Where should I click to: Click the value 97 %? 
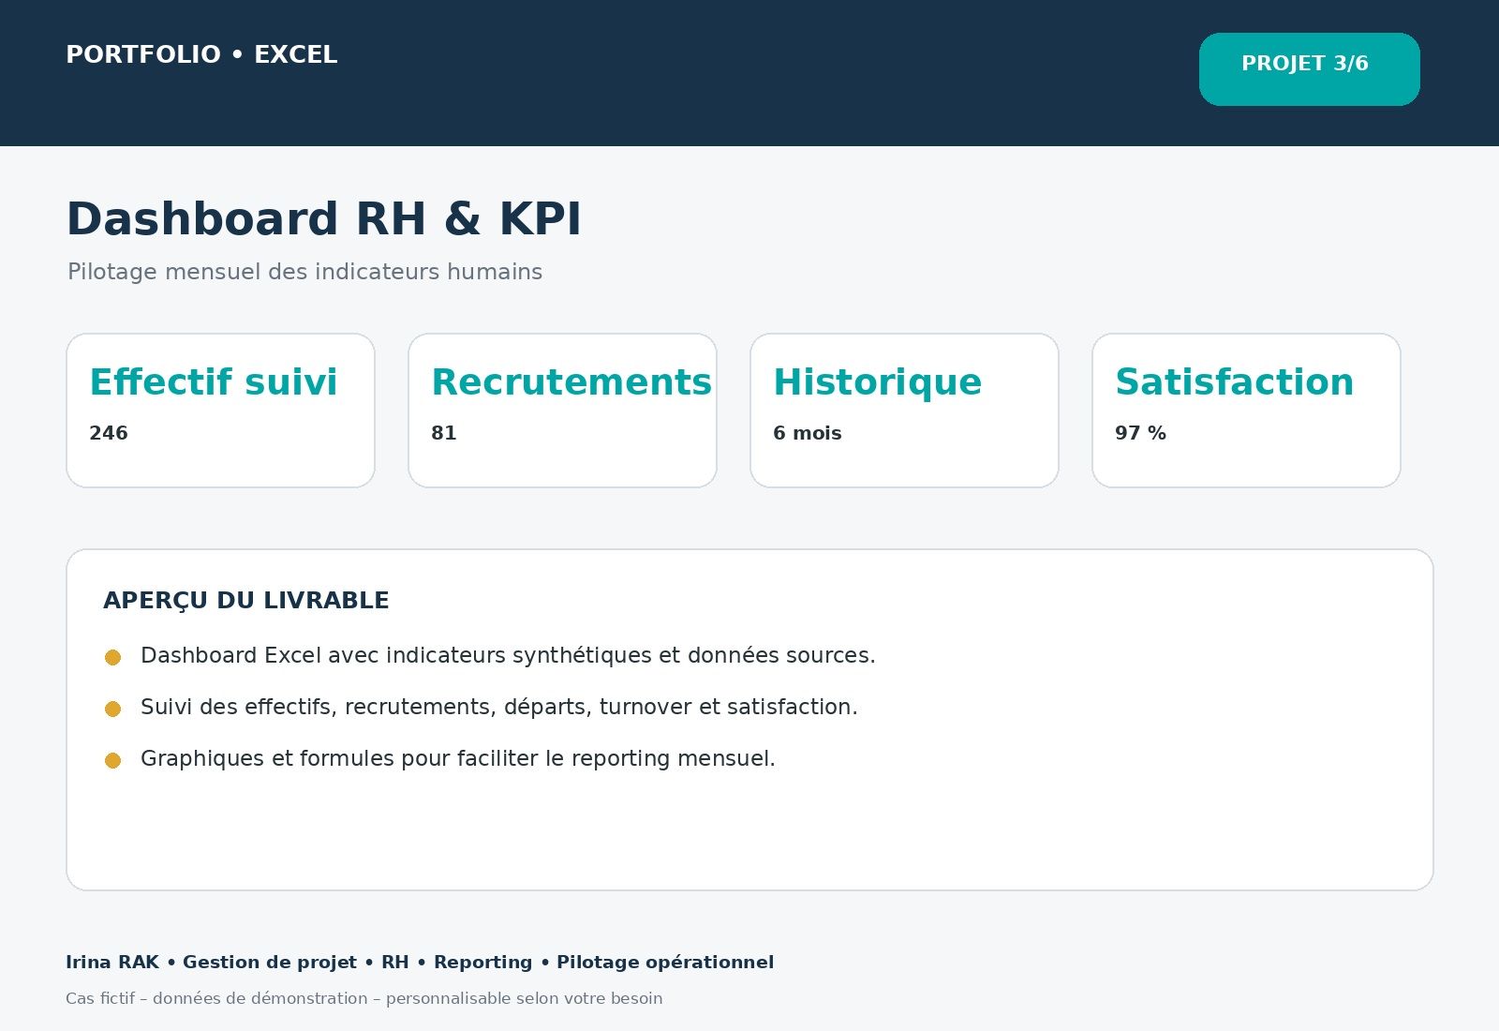pos(1140,433)
